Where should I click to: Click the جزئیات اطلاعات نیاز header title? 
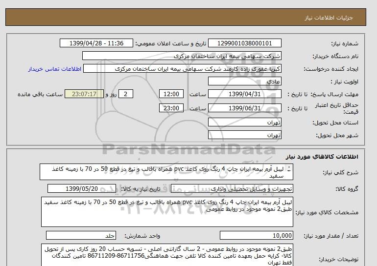pos(329,18)
